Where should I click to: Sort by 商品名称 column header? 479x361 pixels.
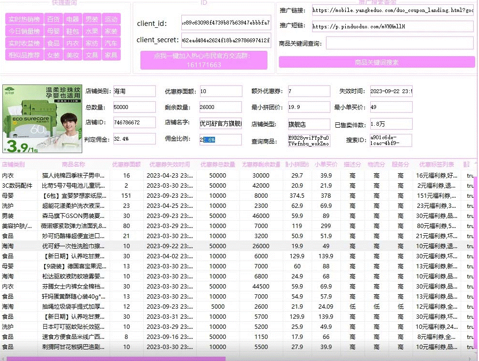74,164
